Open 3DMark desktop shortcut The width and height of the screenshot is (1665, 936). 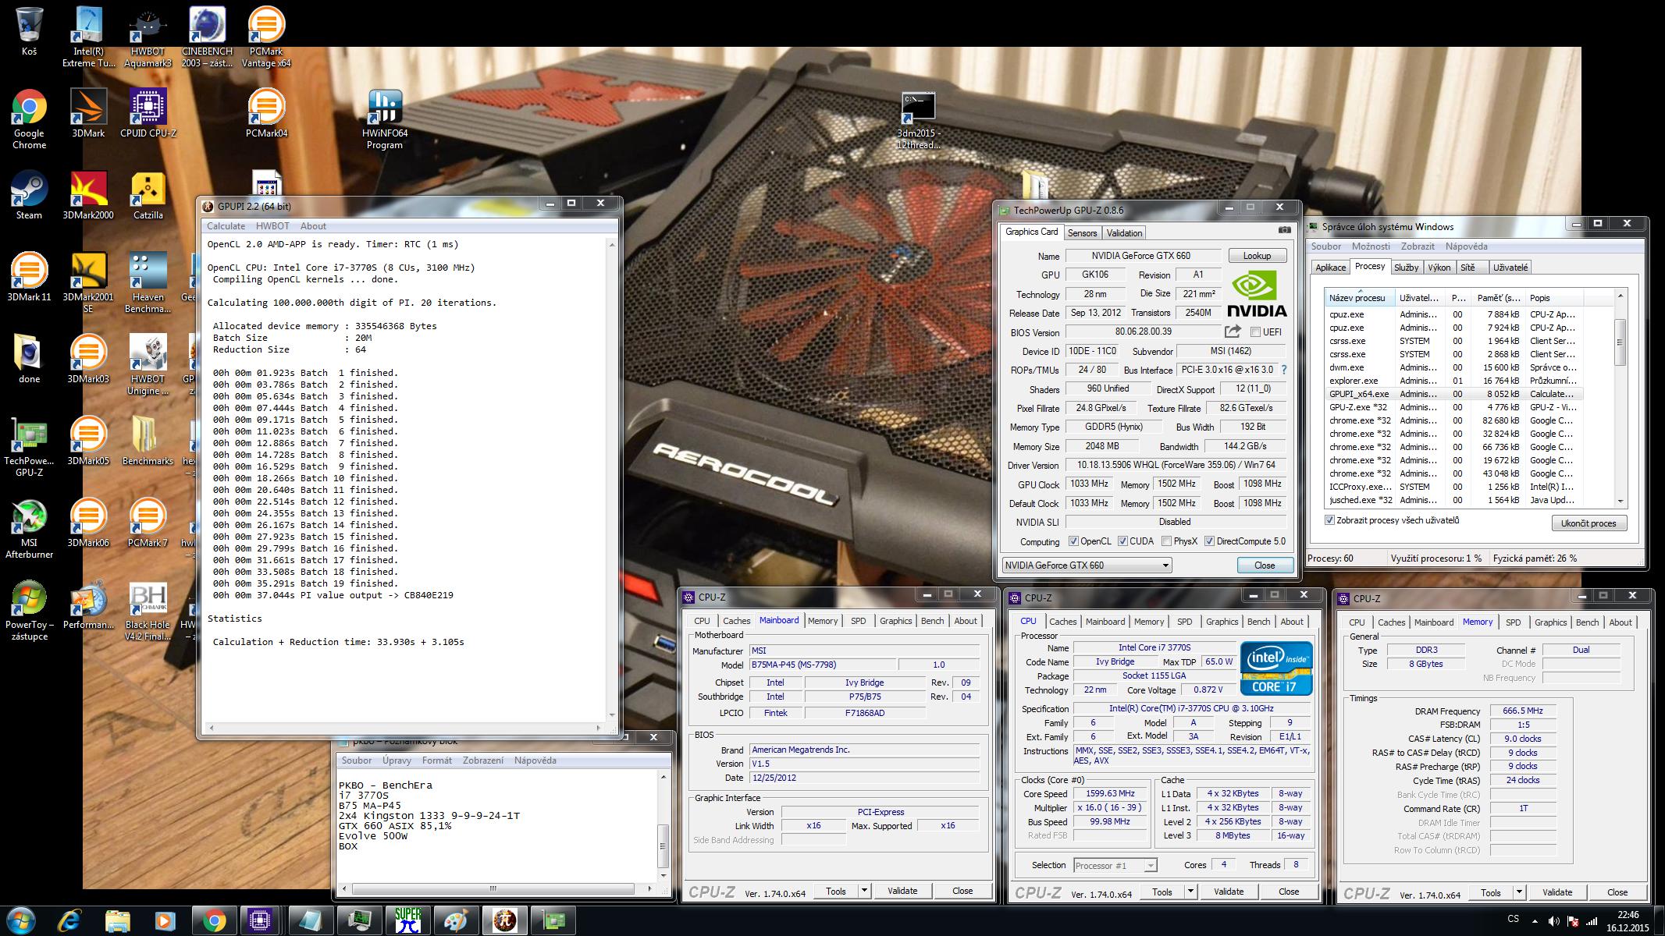pyautogui.click(x=88, y=113)
